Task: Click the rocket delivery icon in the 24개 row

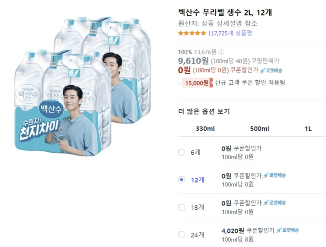Action: 287,230
